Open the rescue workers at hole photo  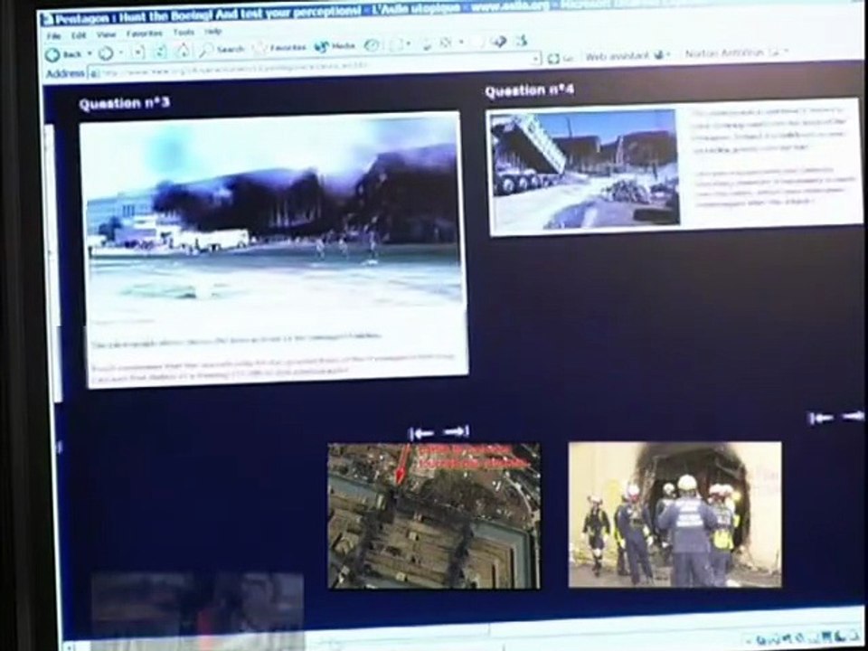675,514
